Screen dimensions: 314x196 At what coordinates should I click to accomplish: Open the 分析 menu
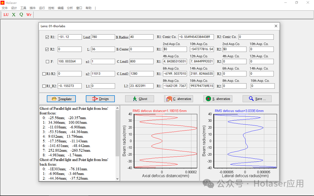coord(70,8)
